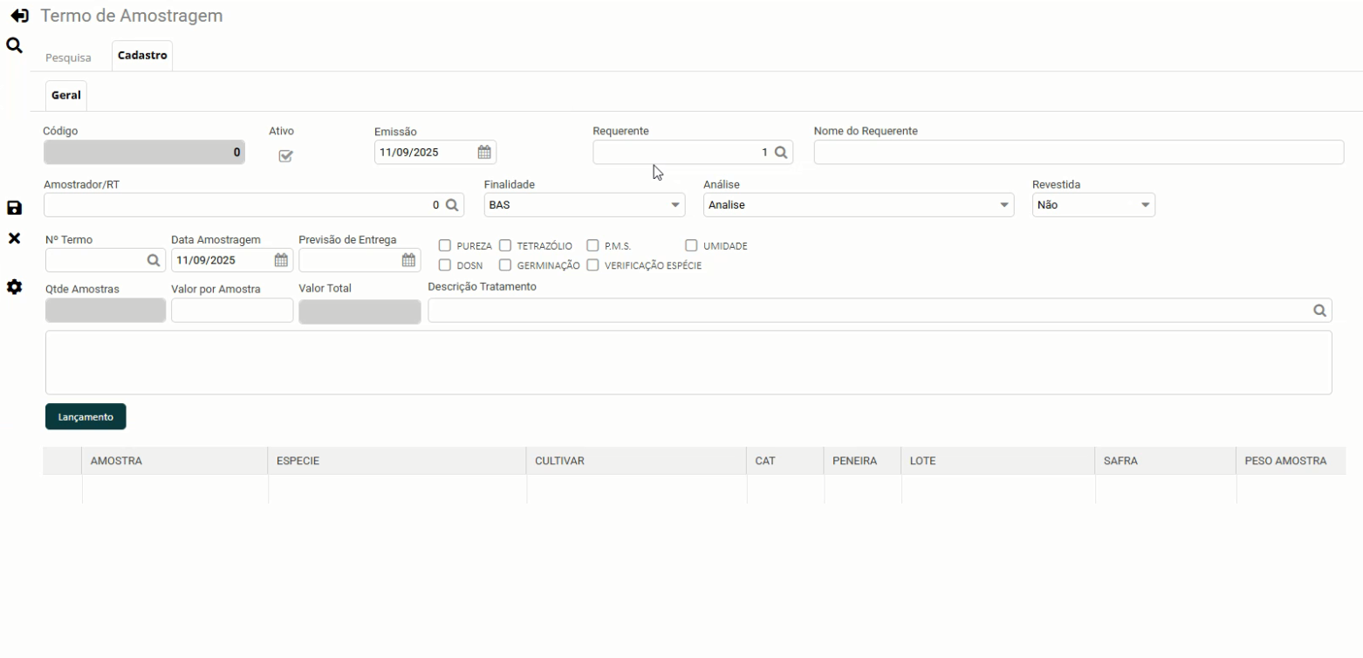Click the cancel X icon in the sidebar
1363x658 pixels.
click(14, 238)
